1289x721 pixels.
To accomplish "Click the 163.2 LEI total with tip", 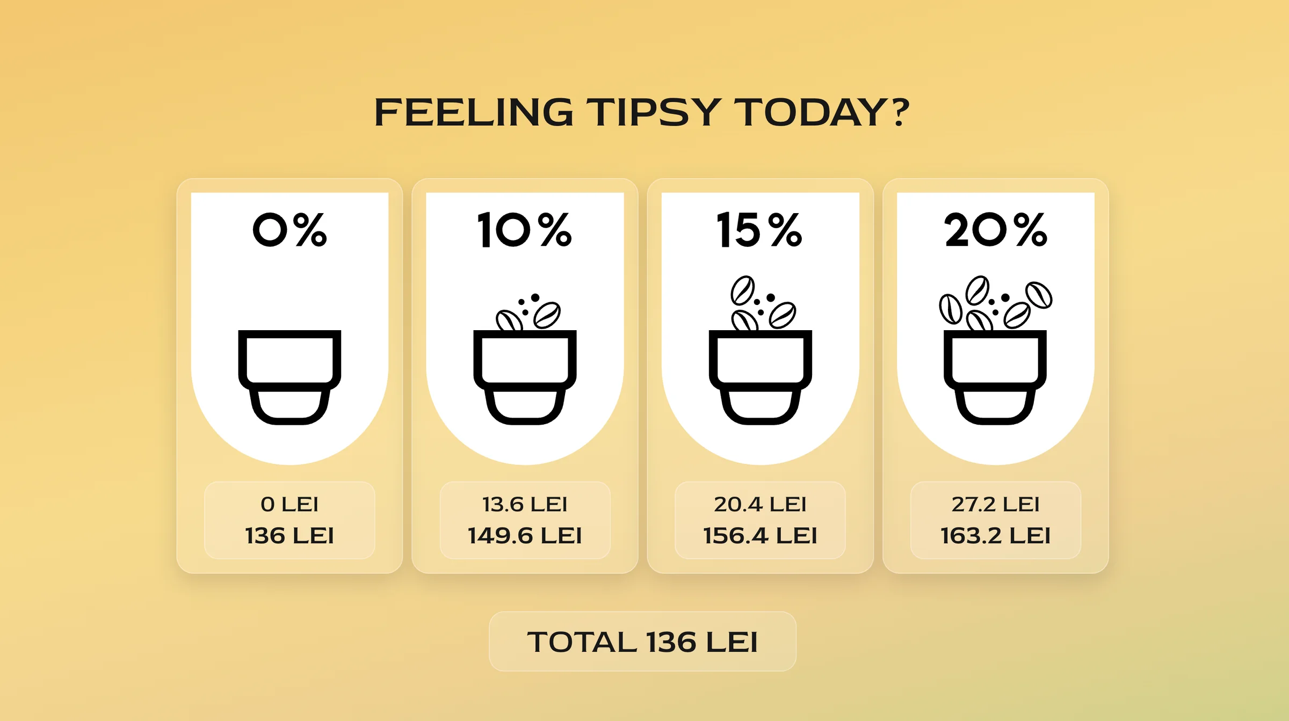I will [x=995, y=536].
